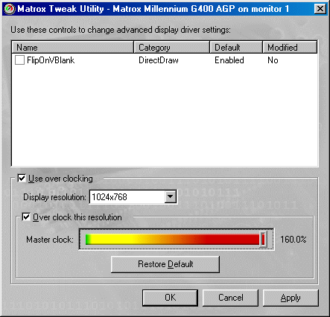The width and height of the screenshot is (330, 317).
Task: Click the yellow part of the Master clock bar
Action: [x=112, y=240]
